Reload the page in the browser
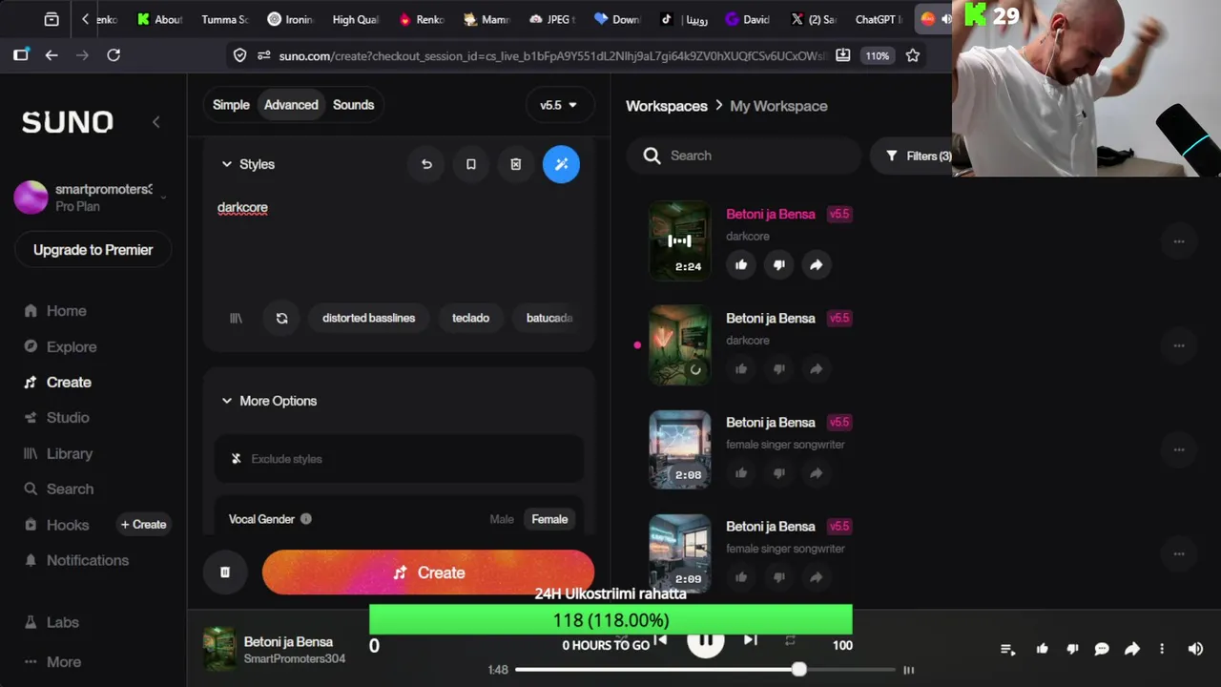1221x687 pixels. [114, 55]
